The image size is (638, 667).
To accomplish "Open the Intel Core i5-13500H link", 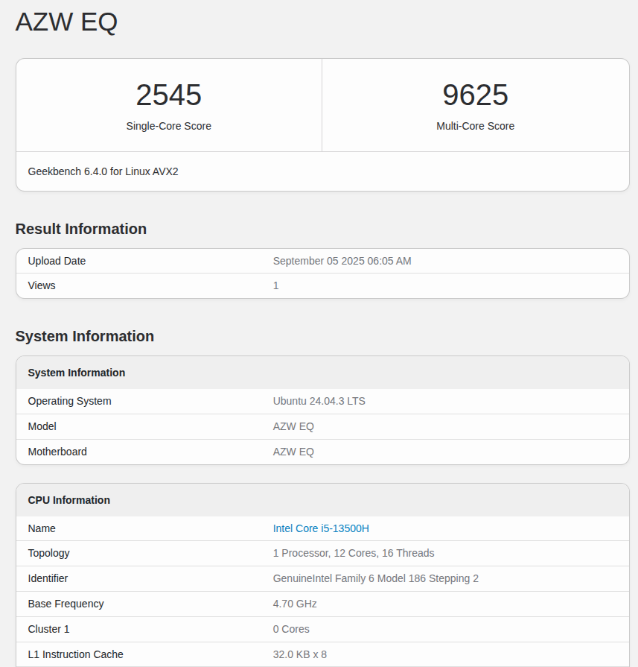I will [x=320, y=528].
